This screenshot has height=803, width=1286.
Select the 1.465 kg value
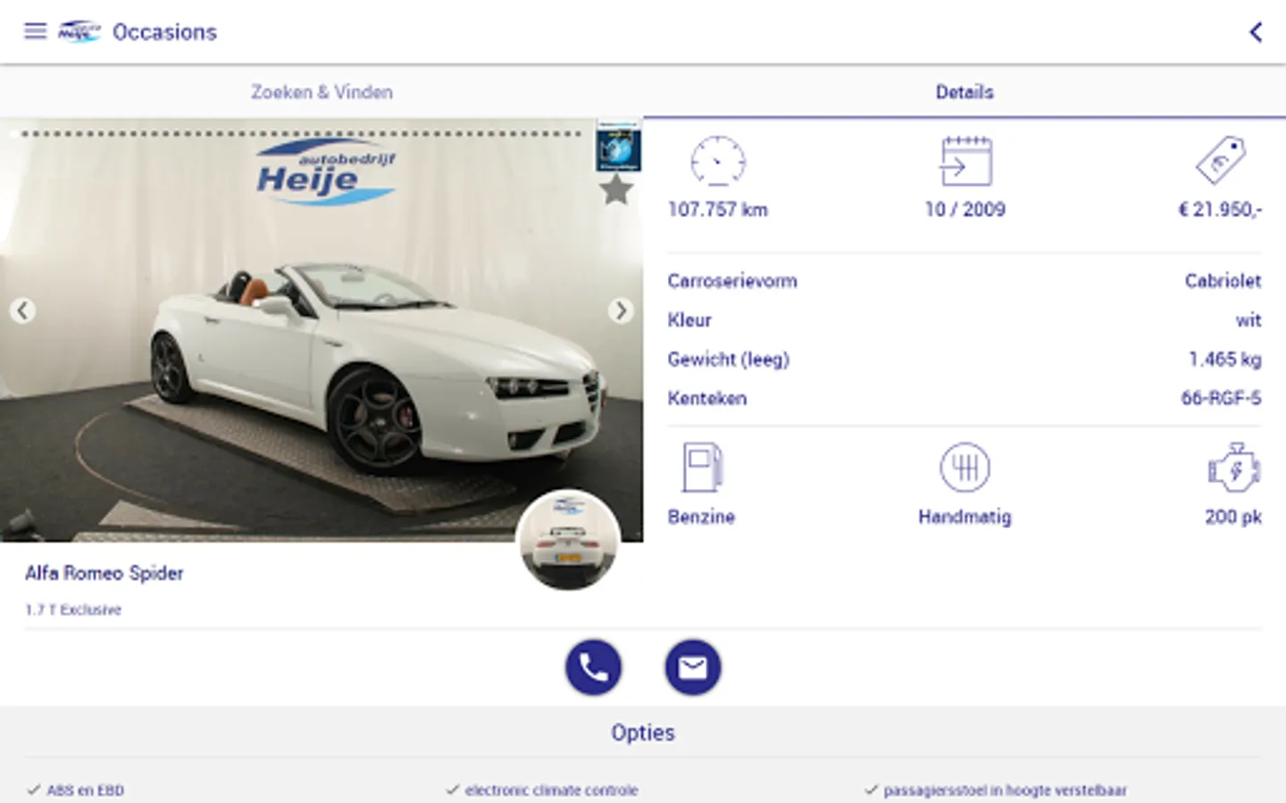pyautogui.click(x=1224, y=360)
